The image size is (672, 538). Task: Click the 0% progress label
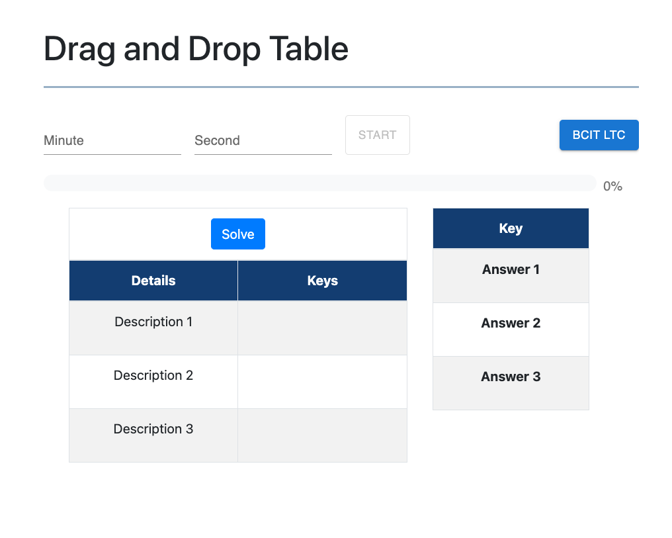612,186
